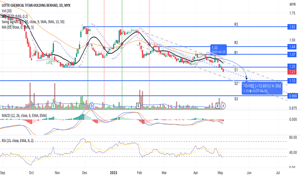
Task: Click the R3 resistance label
Action: click(236, 24)
